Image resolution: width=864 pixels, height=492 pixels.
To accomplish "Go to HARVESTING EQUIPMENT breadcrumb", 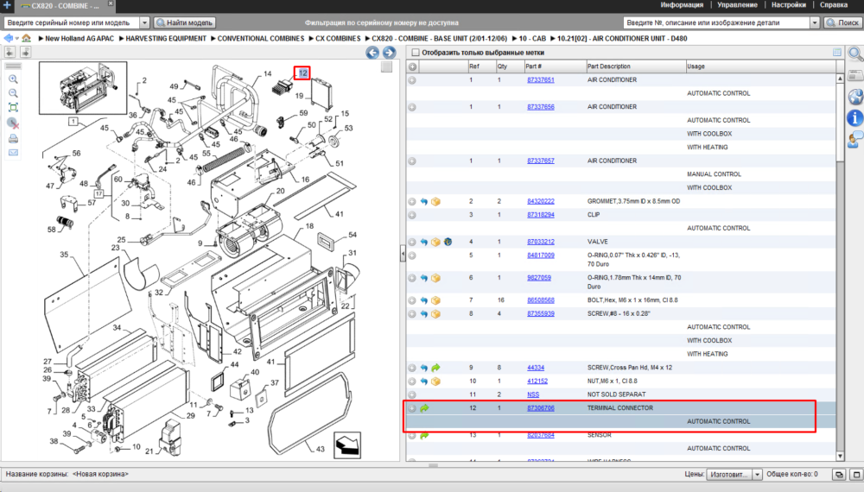I will point(166,39).
